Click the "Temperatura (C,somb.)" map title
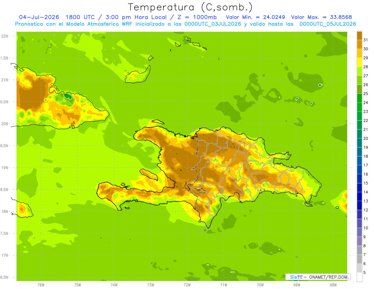Viewport: 374px width, 289px height. coord(190,7)
